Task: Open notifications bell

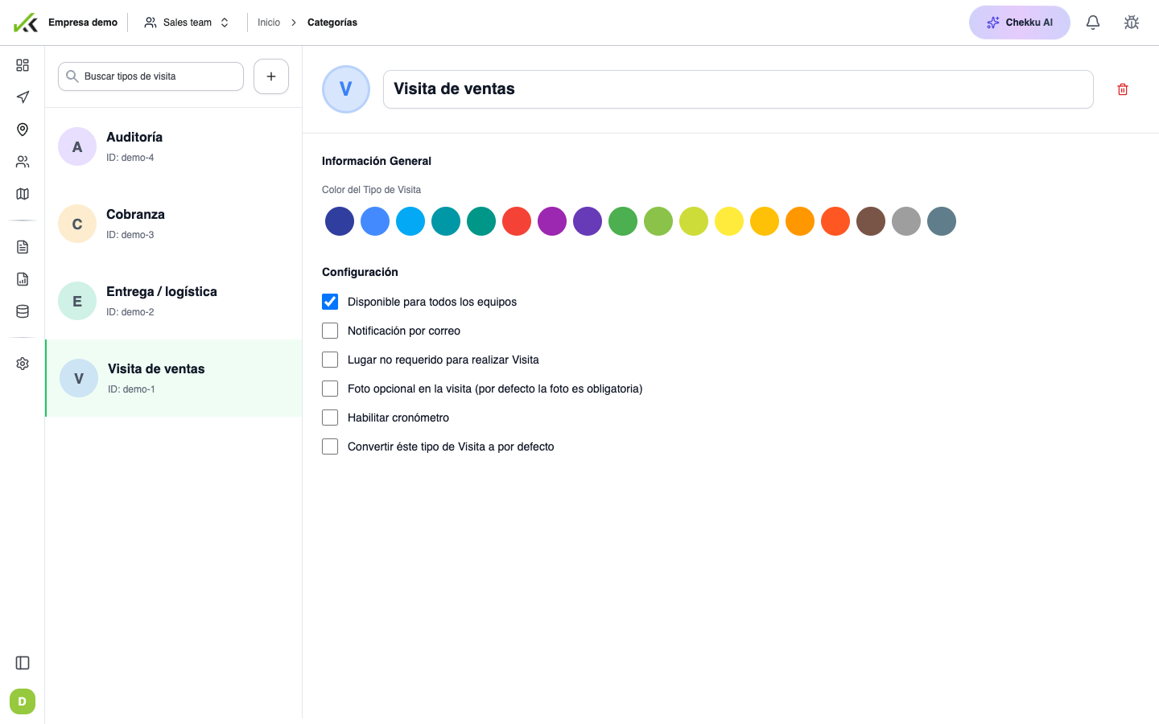Action: [1093, 23]
